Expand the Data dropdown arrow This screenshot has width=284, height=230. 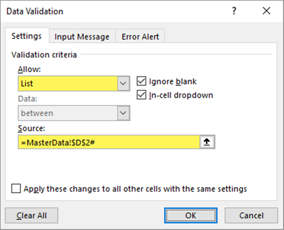pos(123,113)
